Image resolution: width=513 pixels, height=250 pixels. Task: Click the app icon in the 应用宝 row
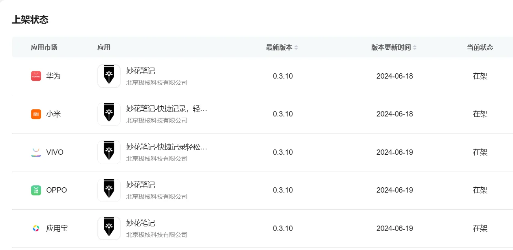(109, 228)
